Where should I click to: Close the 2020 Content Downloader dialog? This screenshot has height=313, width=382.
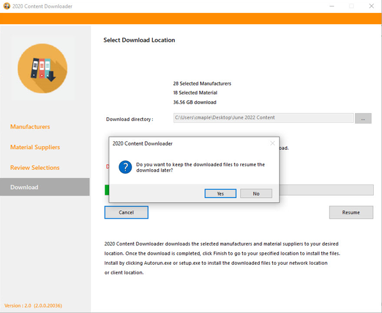pyautogui.click(x=272, y=143)
